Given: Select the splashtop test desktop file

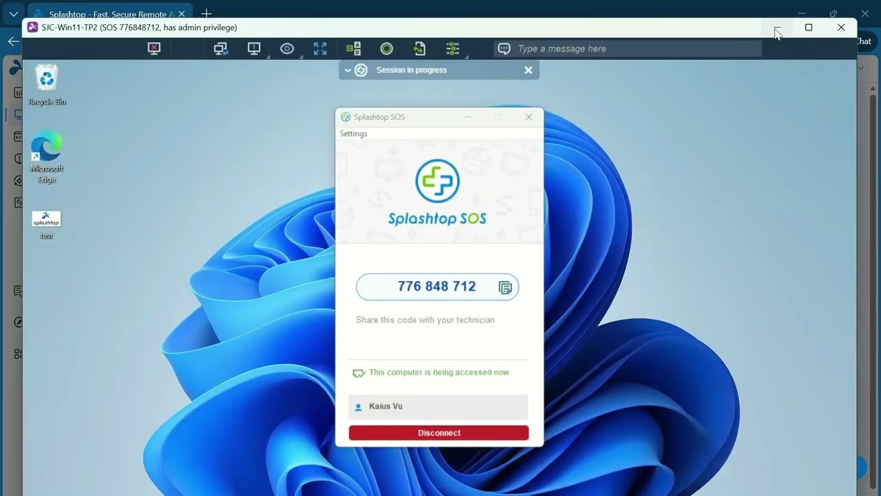Looking at the screenshot, I should (x=47, y=225).
